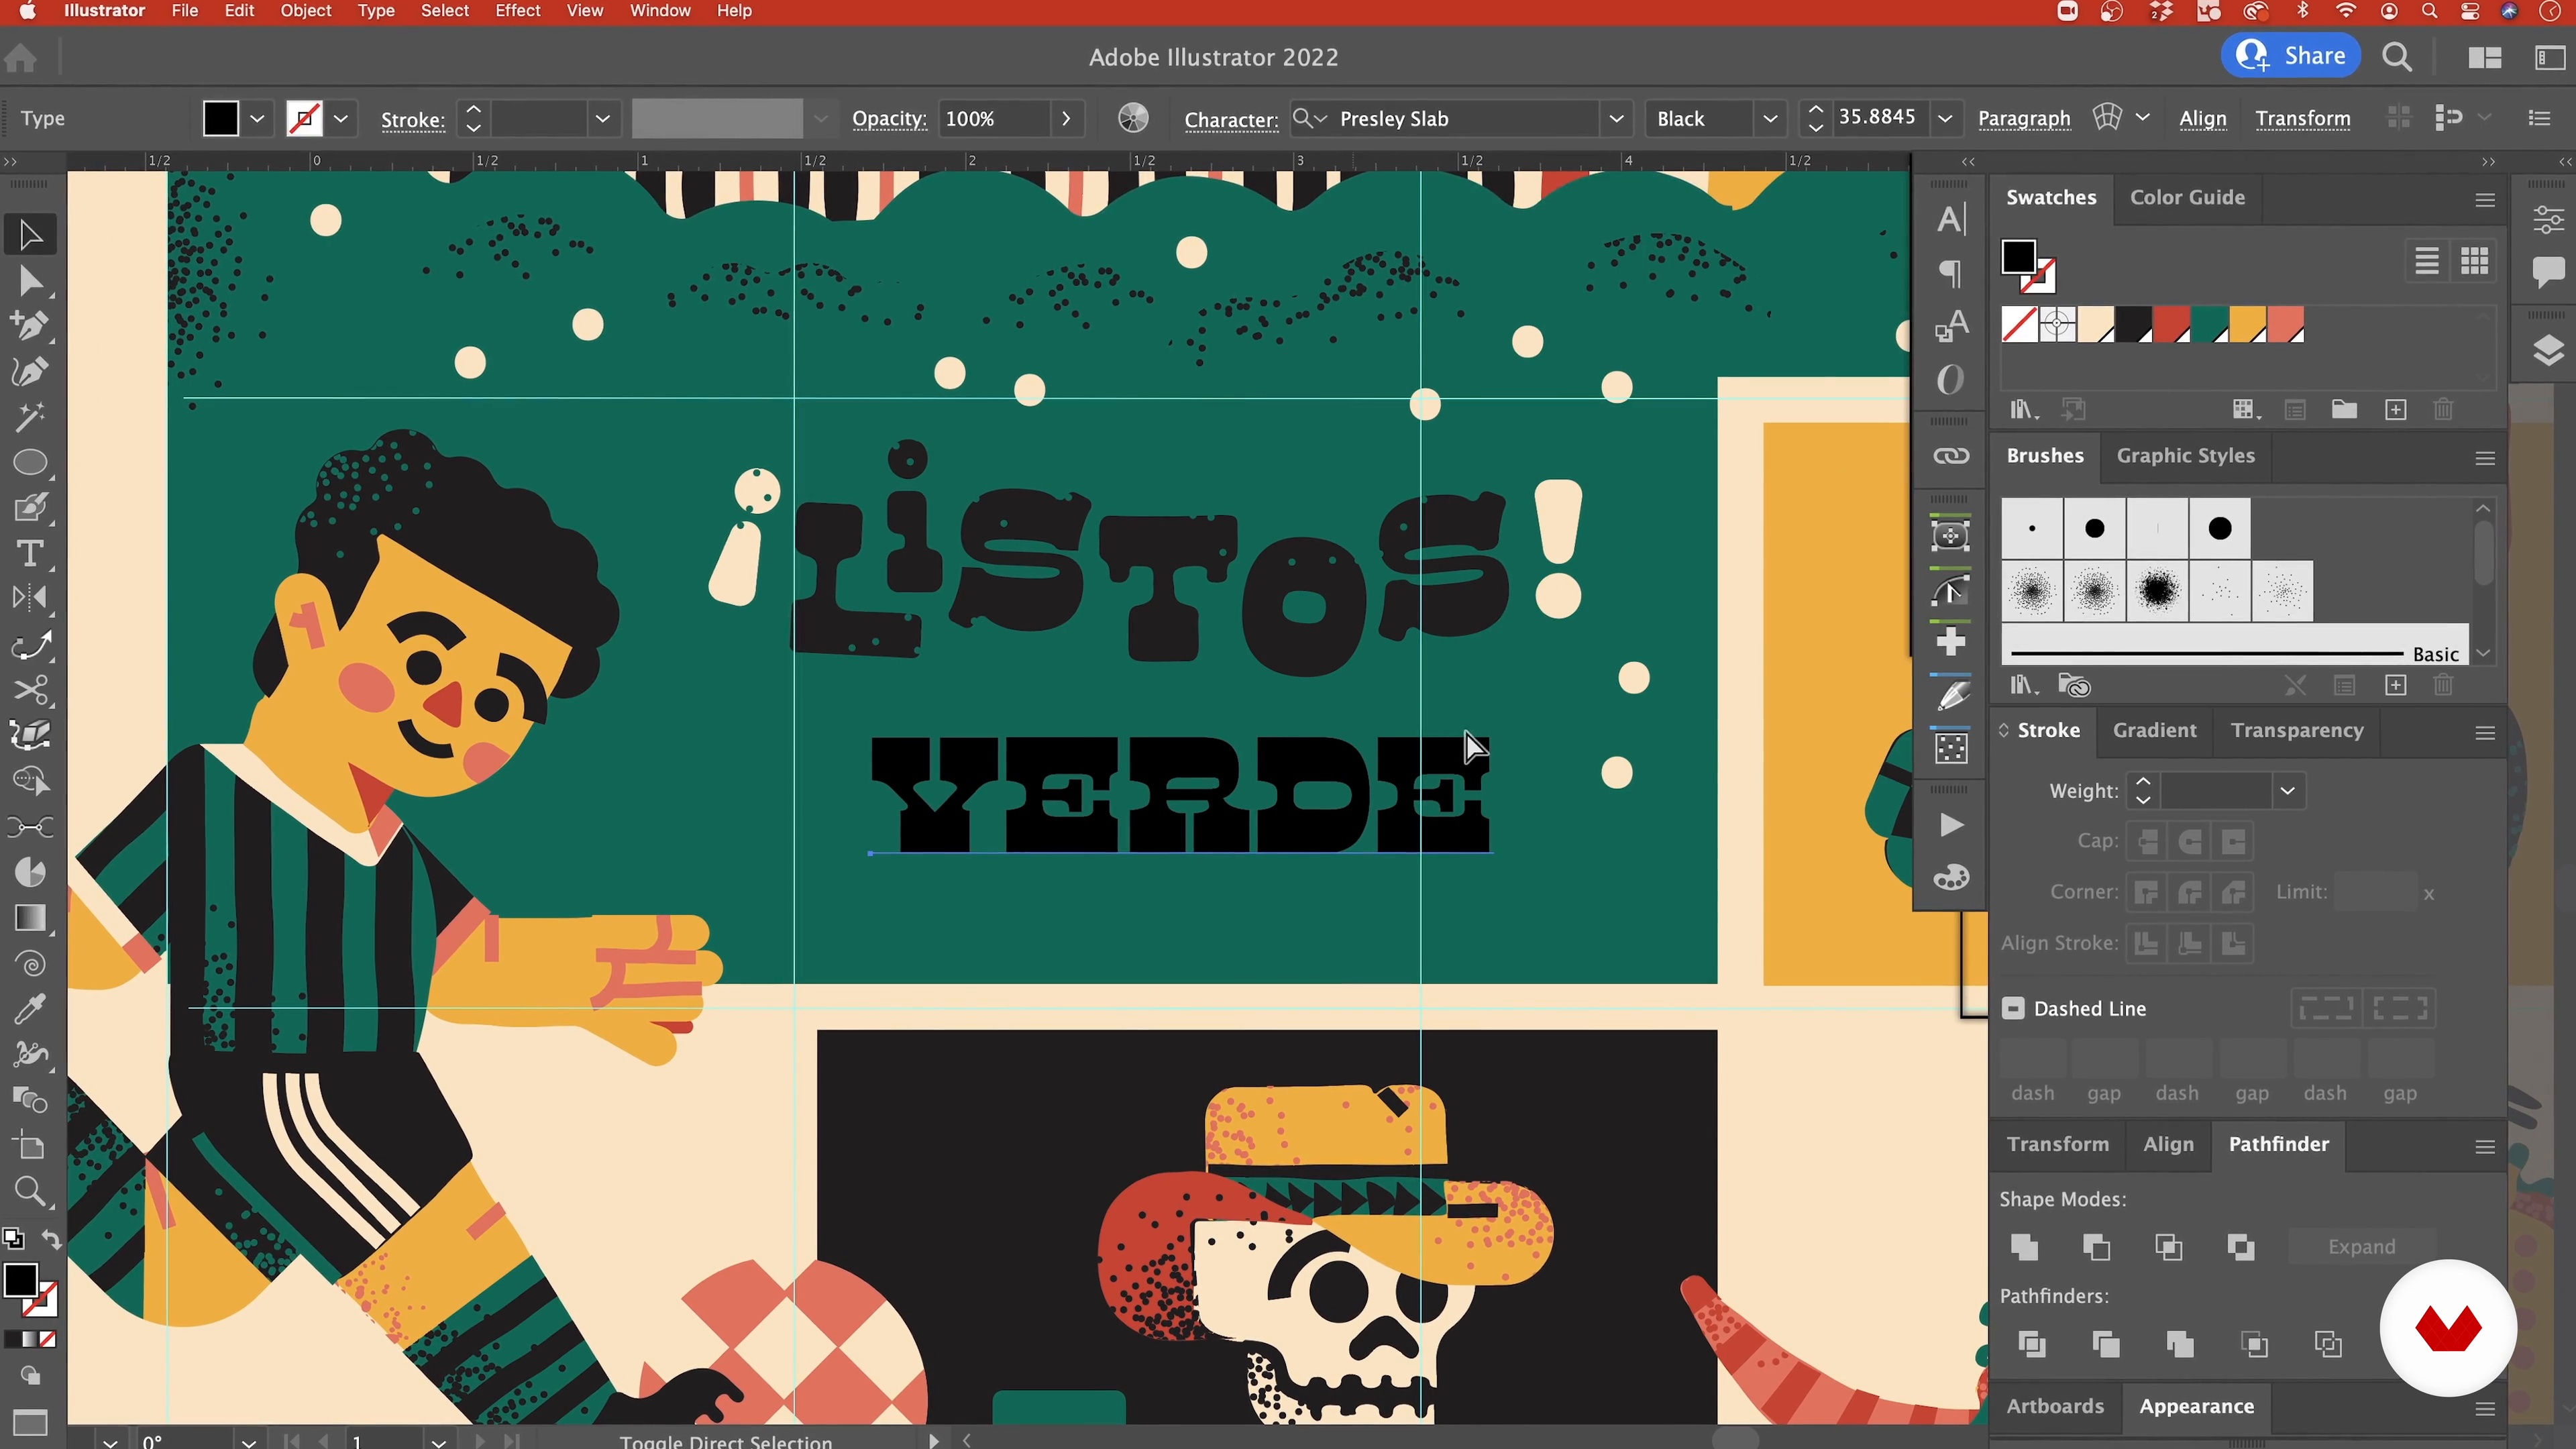Open the Effect menu
2576x1449 pixels.
click(x=517, y=11)
